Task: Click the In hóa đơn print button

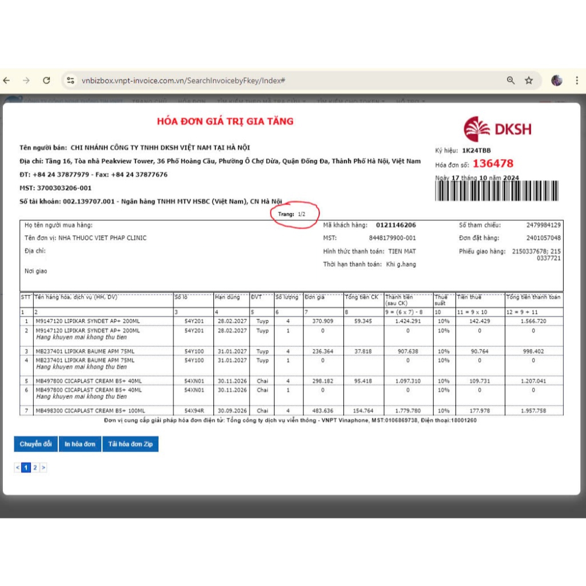Action: pyautogui.click(x=80, y=444)
